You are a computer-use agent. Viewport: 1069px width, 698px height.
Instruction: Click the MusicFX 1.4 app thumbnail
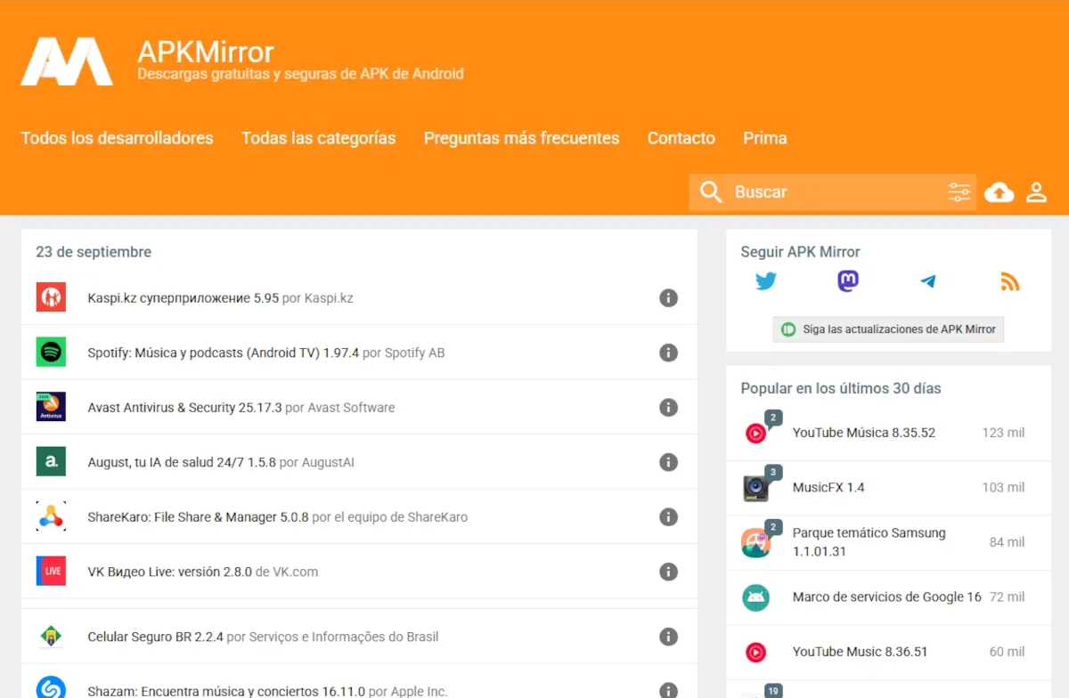click(x=755, y=488)
